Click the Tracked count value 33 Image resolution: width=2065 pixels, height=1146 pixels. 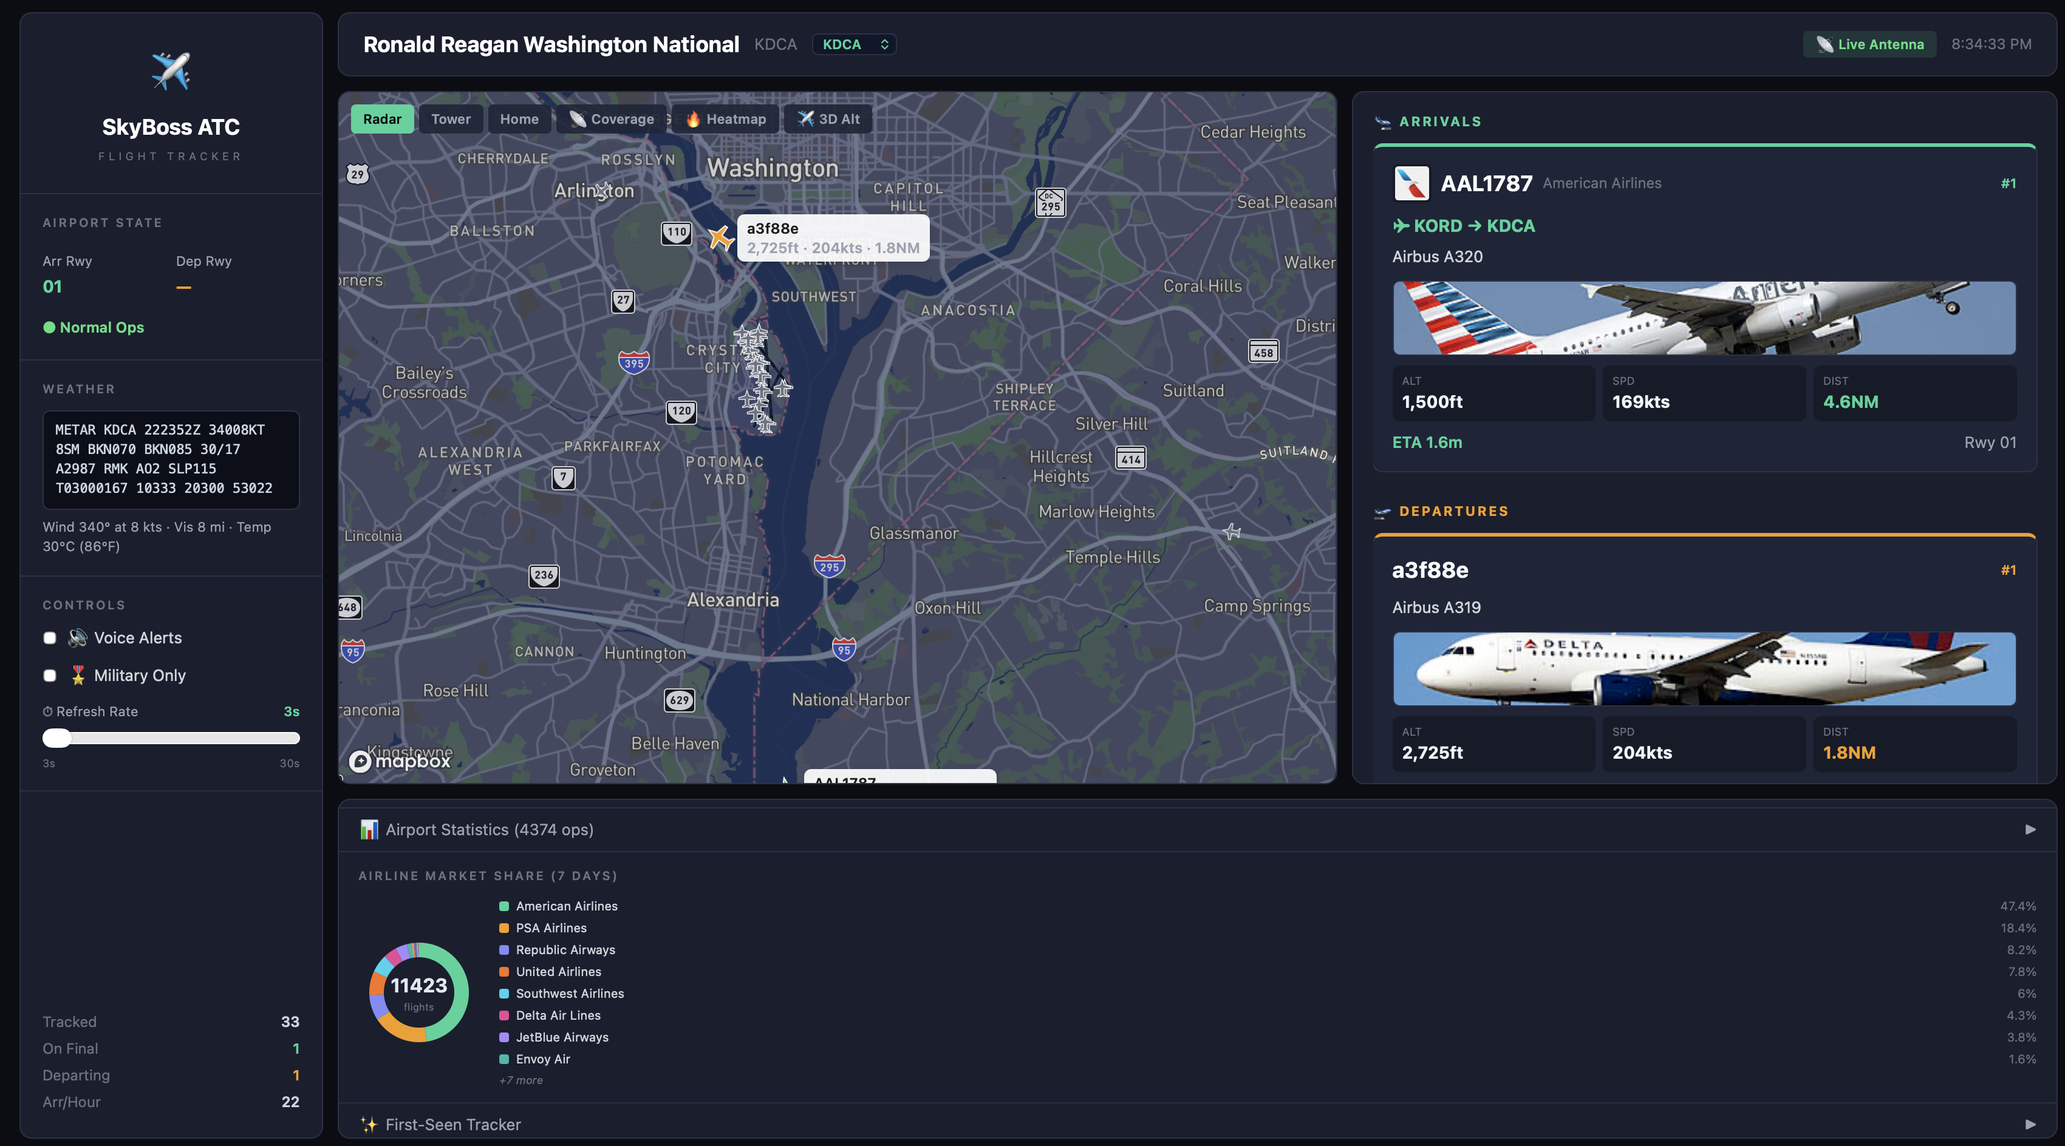click(290, 1022)
